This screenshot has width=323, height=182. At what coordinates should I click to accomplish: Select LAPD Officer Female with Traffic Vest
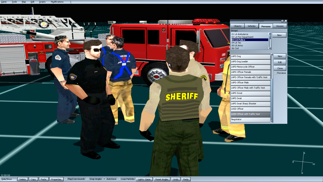pyautogui.click(x=251, y=77)
